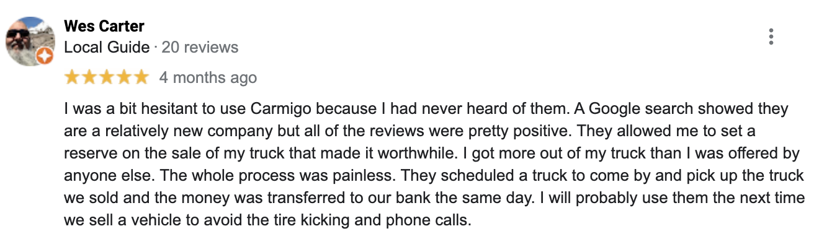Open the Wes Carter reviewer name link
Screen dimensions: 819x234
coord(104,27)
